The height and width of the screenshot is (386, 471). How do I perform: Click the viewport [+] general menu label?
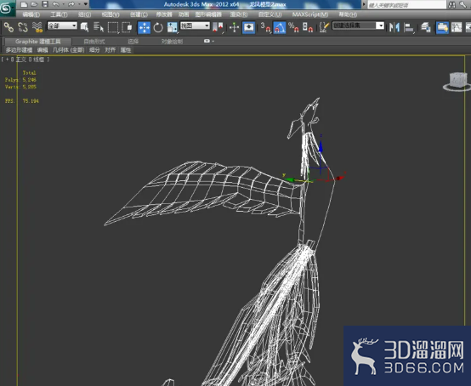[7, 60]
